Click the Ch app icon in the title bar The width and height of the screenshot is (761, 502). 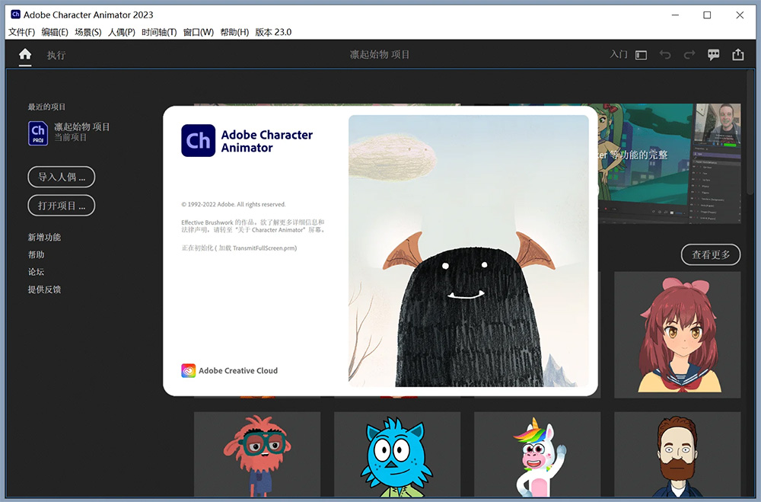14,14
